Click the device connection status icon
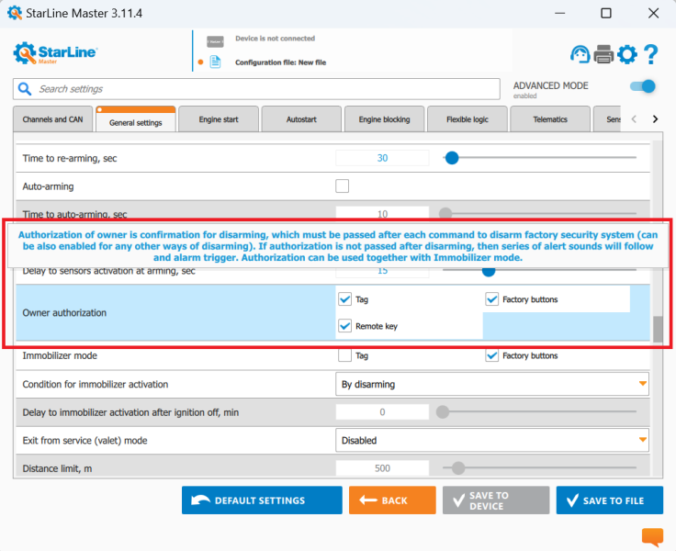Viewport: 676px width, 551px height. click(215, 41)
